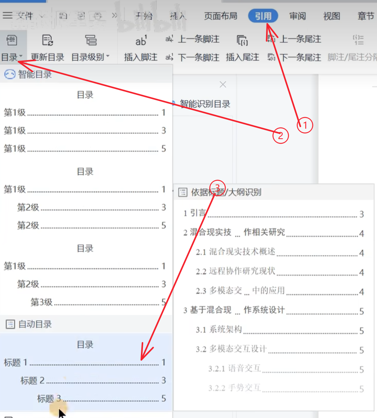Choose the two-level 第2级 smart TOC template
Screen dimensions: 377x418
pyautogui.click(x=85, y=199)
